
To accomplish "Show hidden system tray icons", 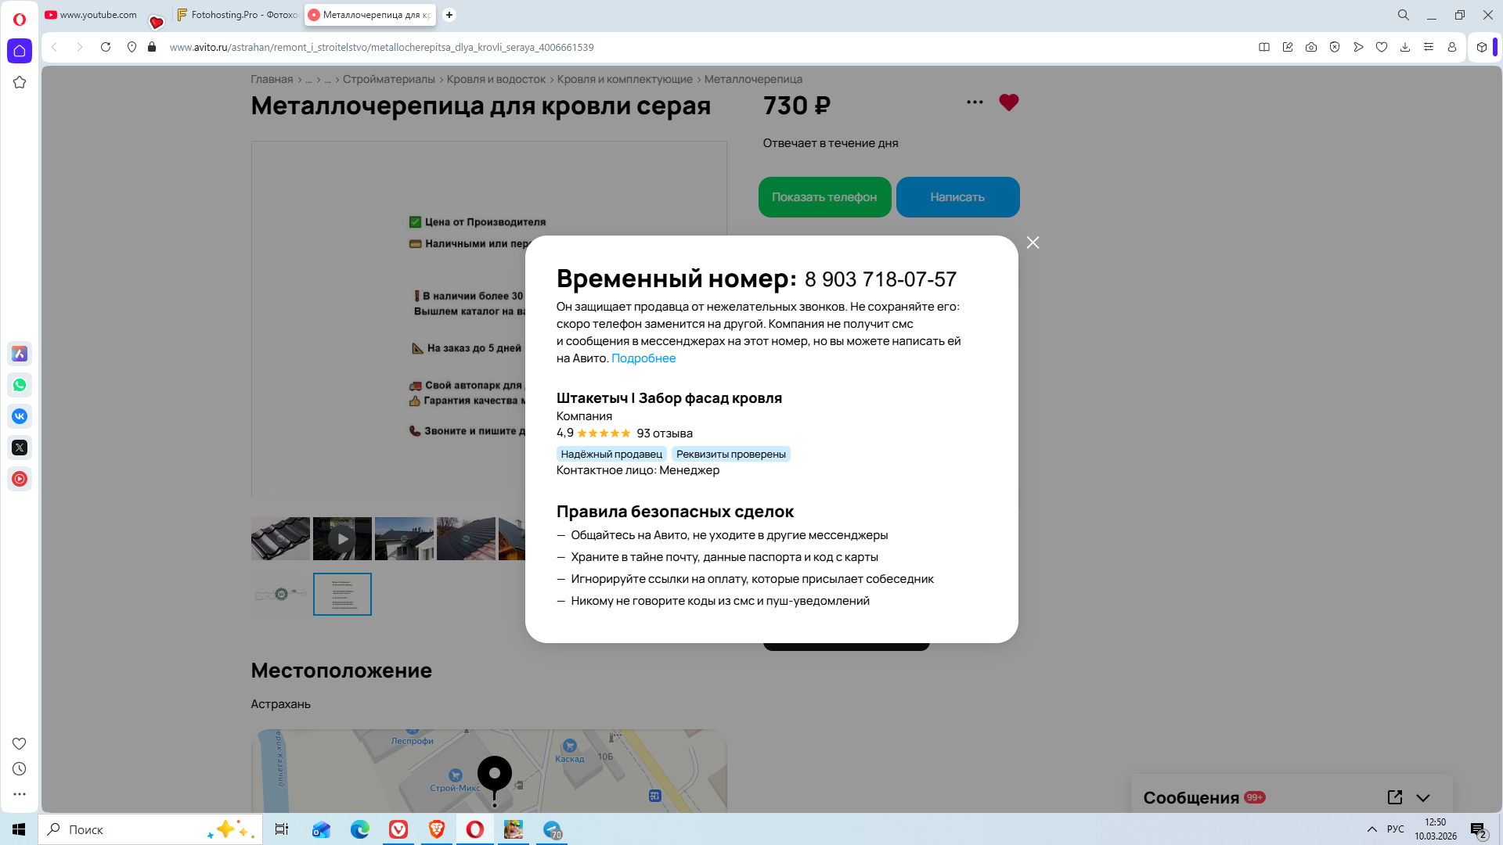I will coord(1371,829).
